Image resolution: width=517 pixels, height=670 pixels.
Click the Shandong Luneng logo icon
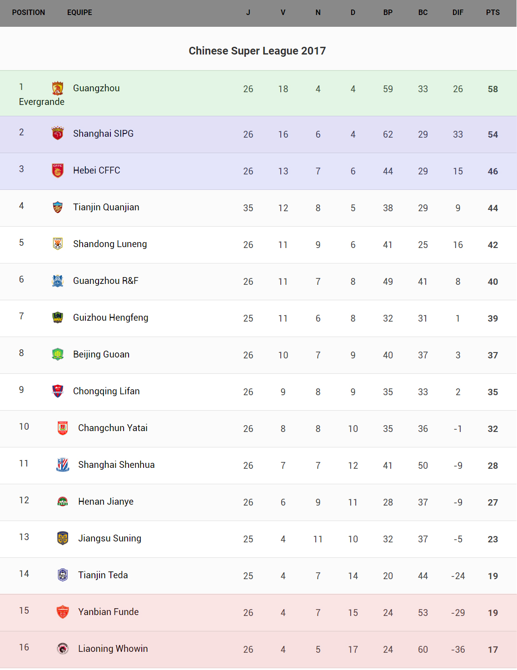(58, 244)
